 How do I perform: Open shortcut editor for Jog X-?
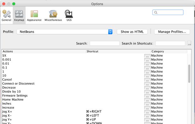click(147, 116)
